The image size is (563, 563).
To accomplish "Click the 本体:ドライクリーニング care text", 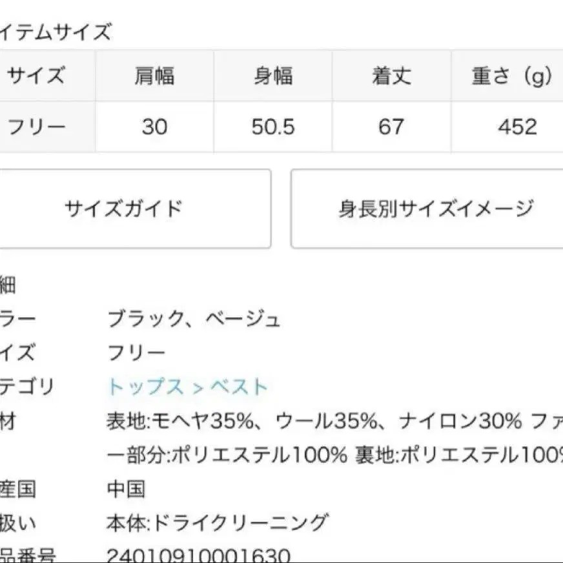I will coord(218,522).
